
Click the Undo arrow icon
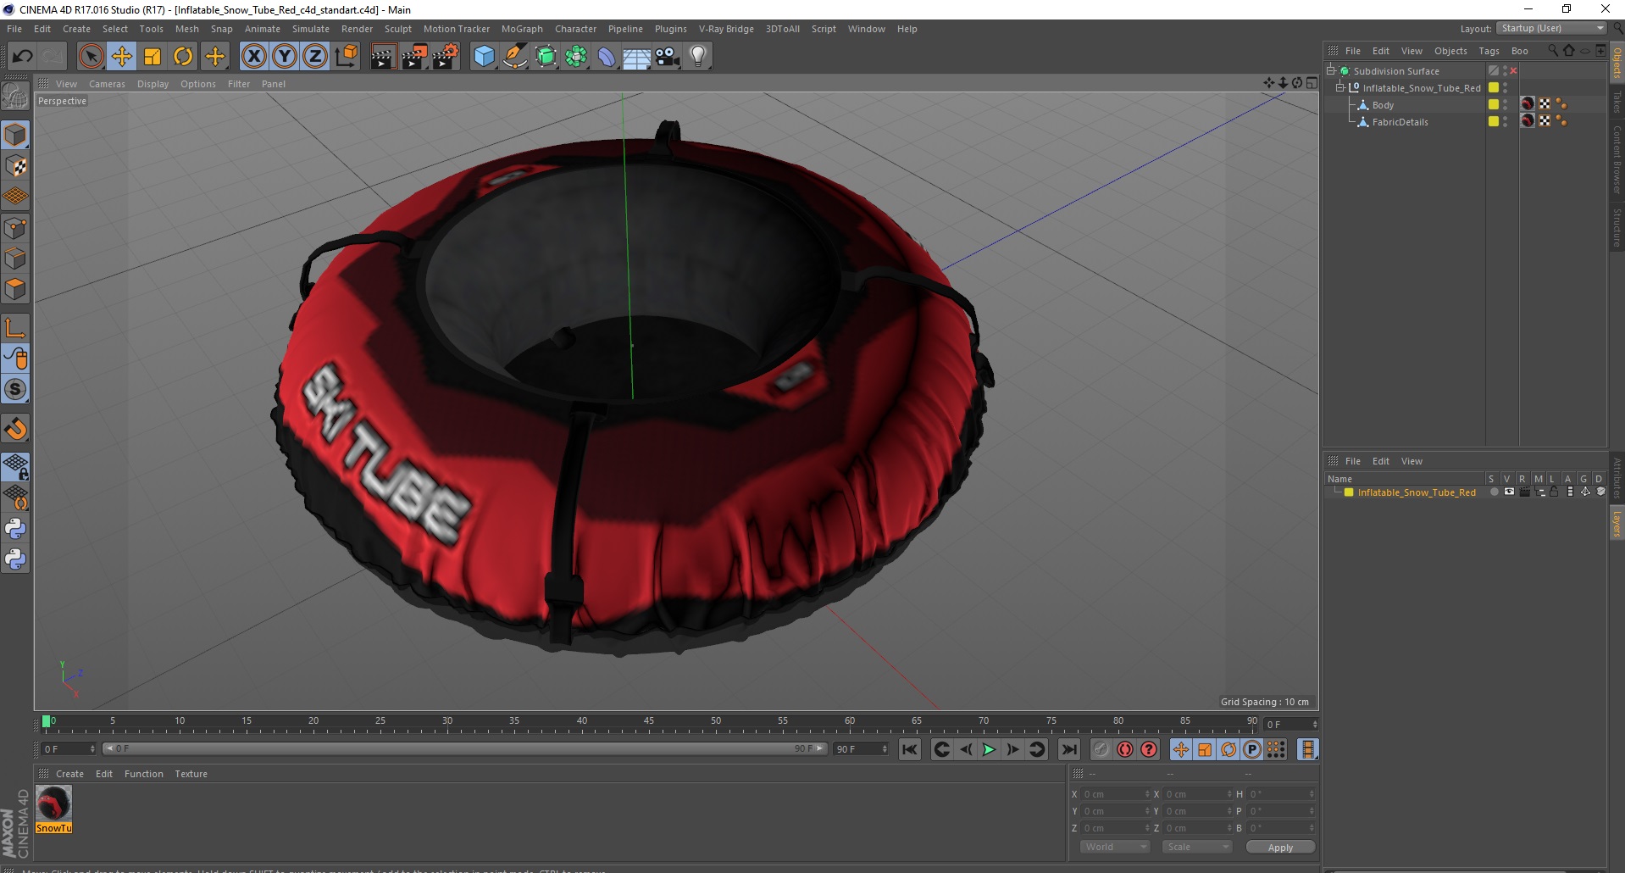click(x=22, y=56)
